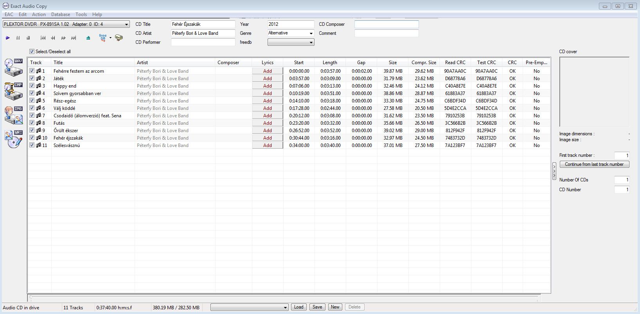Click the music note icon of track 3
The height and width of the screenshot is (314, 640).
click(x=38, y=86)
